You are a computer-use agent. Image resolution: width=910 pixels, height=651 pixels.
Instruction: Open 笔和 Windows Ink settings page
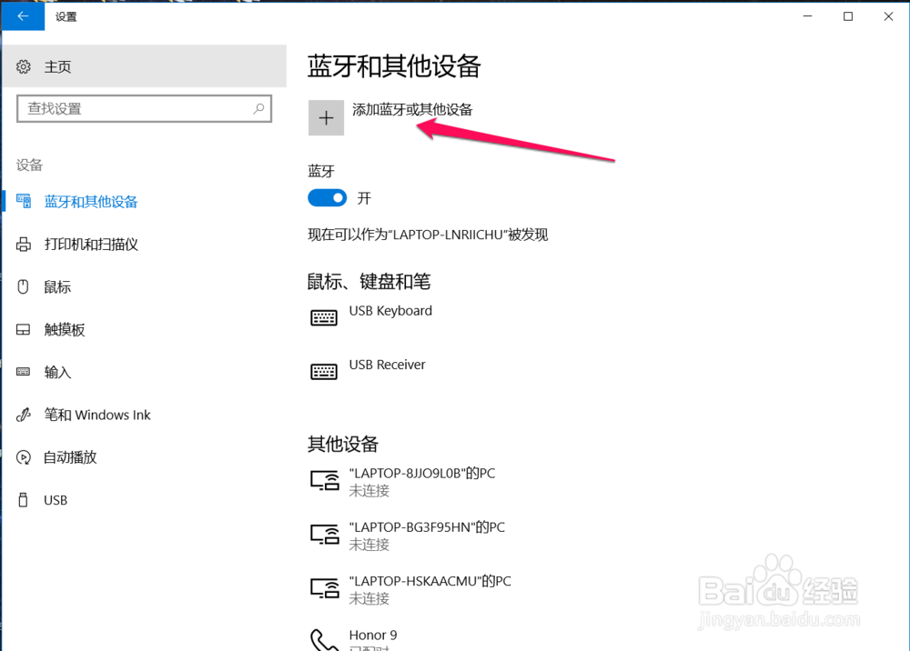pyautogui.click(x=97, y=415)
